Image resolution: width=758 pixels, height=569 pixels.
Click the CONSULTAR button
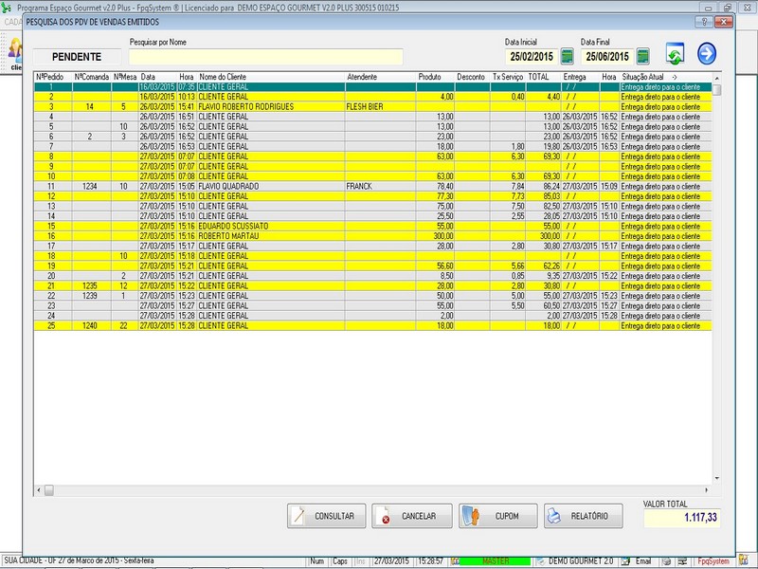click(x=326, y=516)
